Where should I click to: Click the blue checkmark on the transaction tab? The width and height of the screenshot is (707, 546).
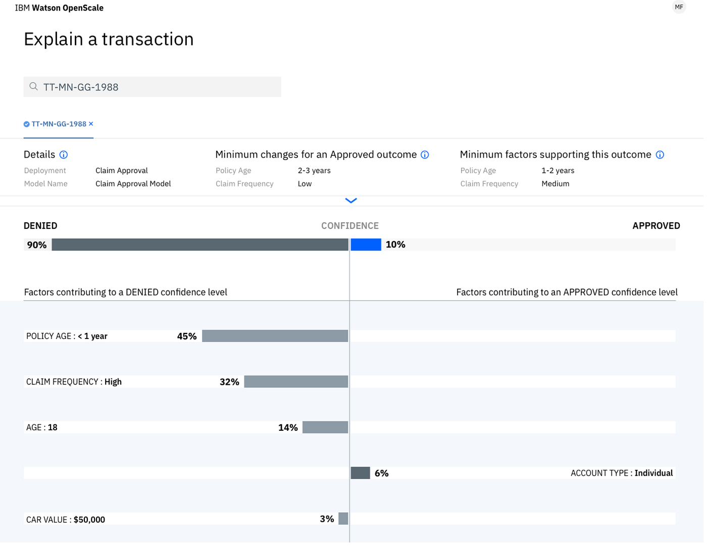coord(26,124)
